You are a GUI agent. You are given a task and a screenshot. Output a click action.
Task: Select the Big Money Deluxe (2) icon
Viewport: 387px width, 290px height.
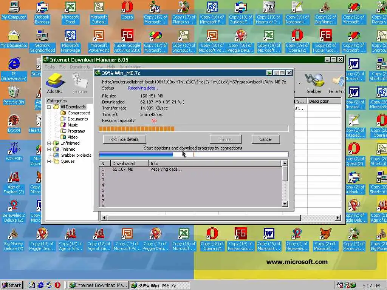(14, 239)
